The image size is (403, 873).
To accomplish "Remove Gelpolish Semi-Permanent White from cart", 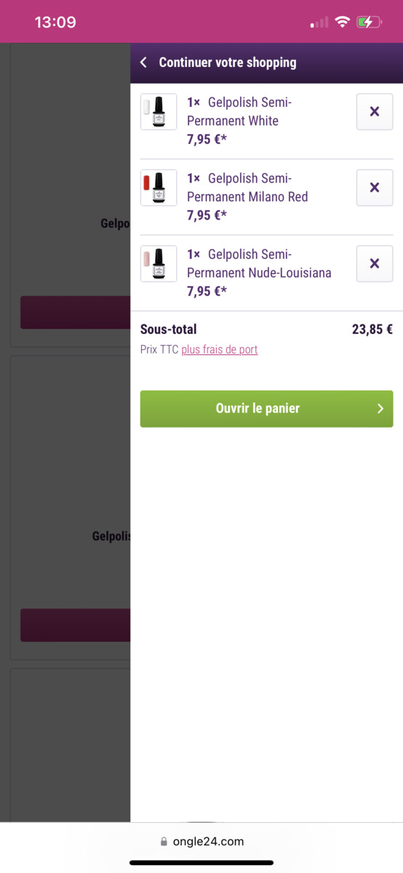I will [375, 111].
